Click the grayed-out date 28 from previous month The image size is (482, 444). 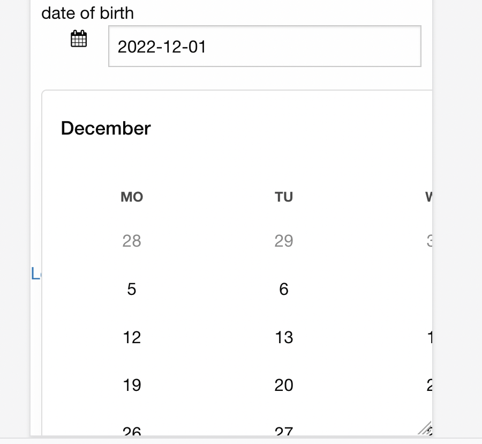[x=131, y=241]
